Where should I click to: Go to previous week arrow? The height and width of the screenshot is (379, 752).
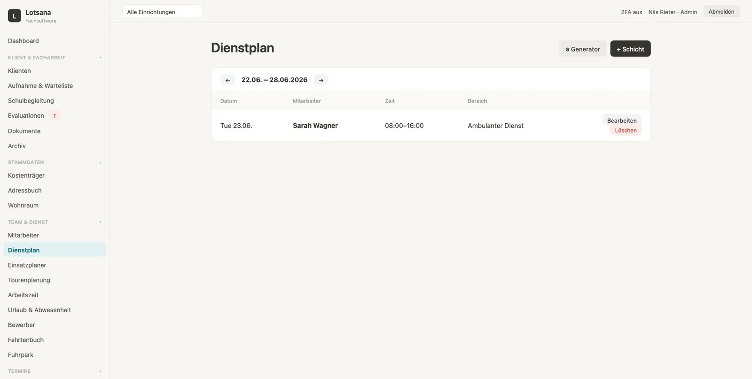coord(227,80)
